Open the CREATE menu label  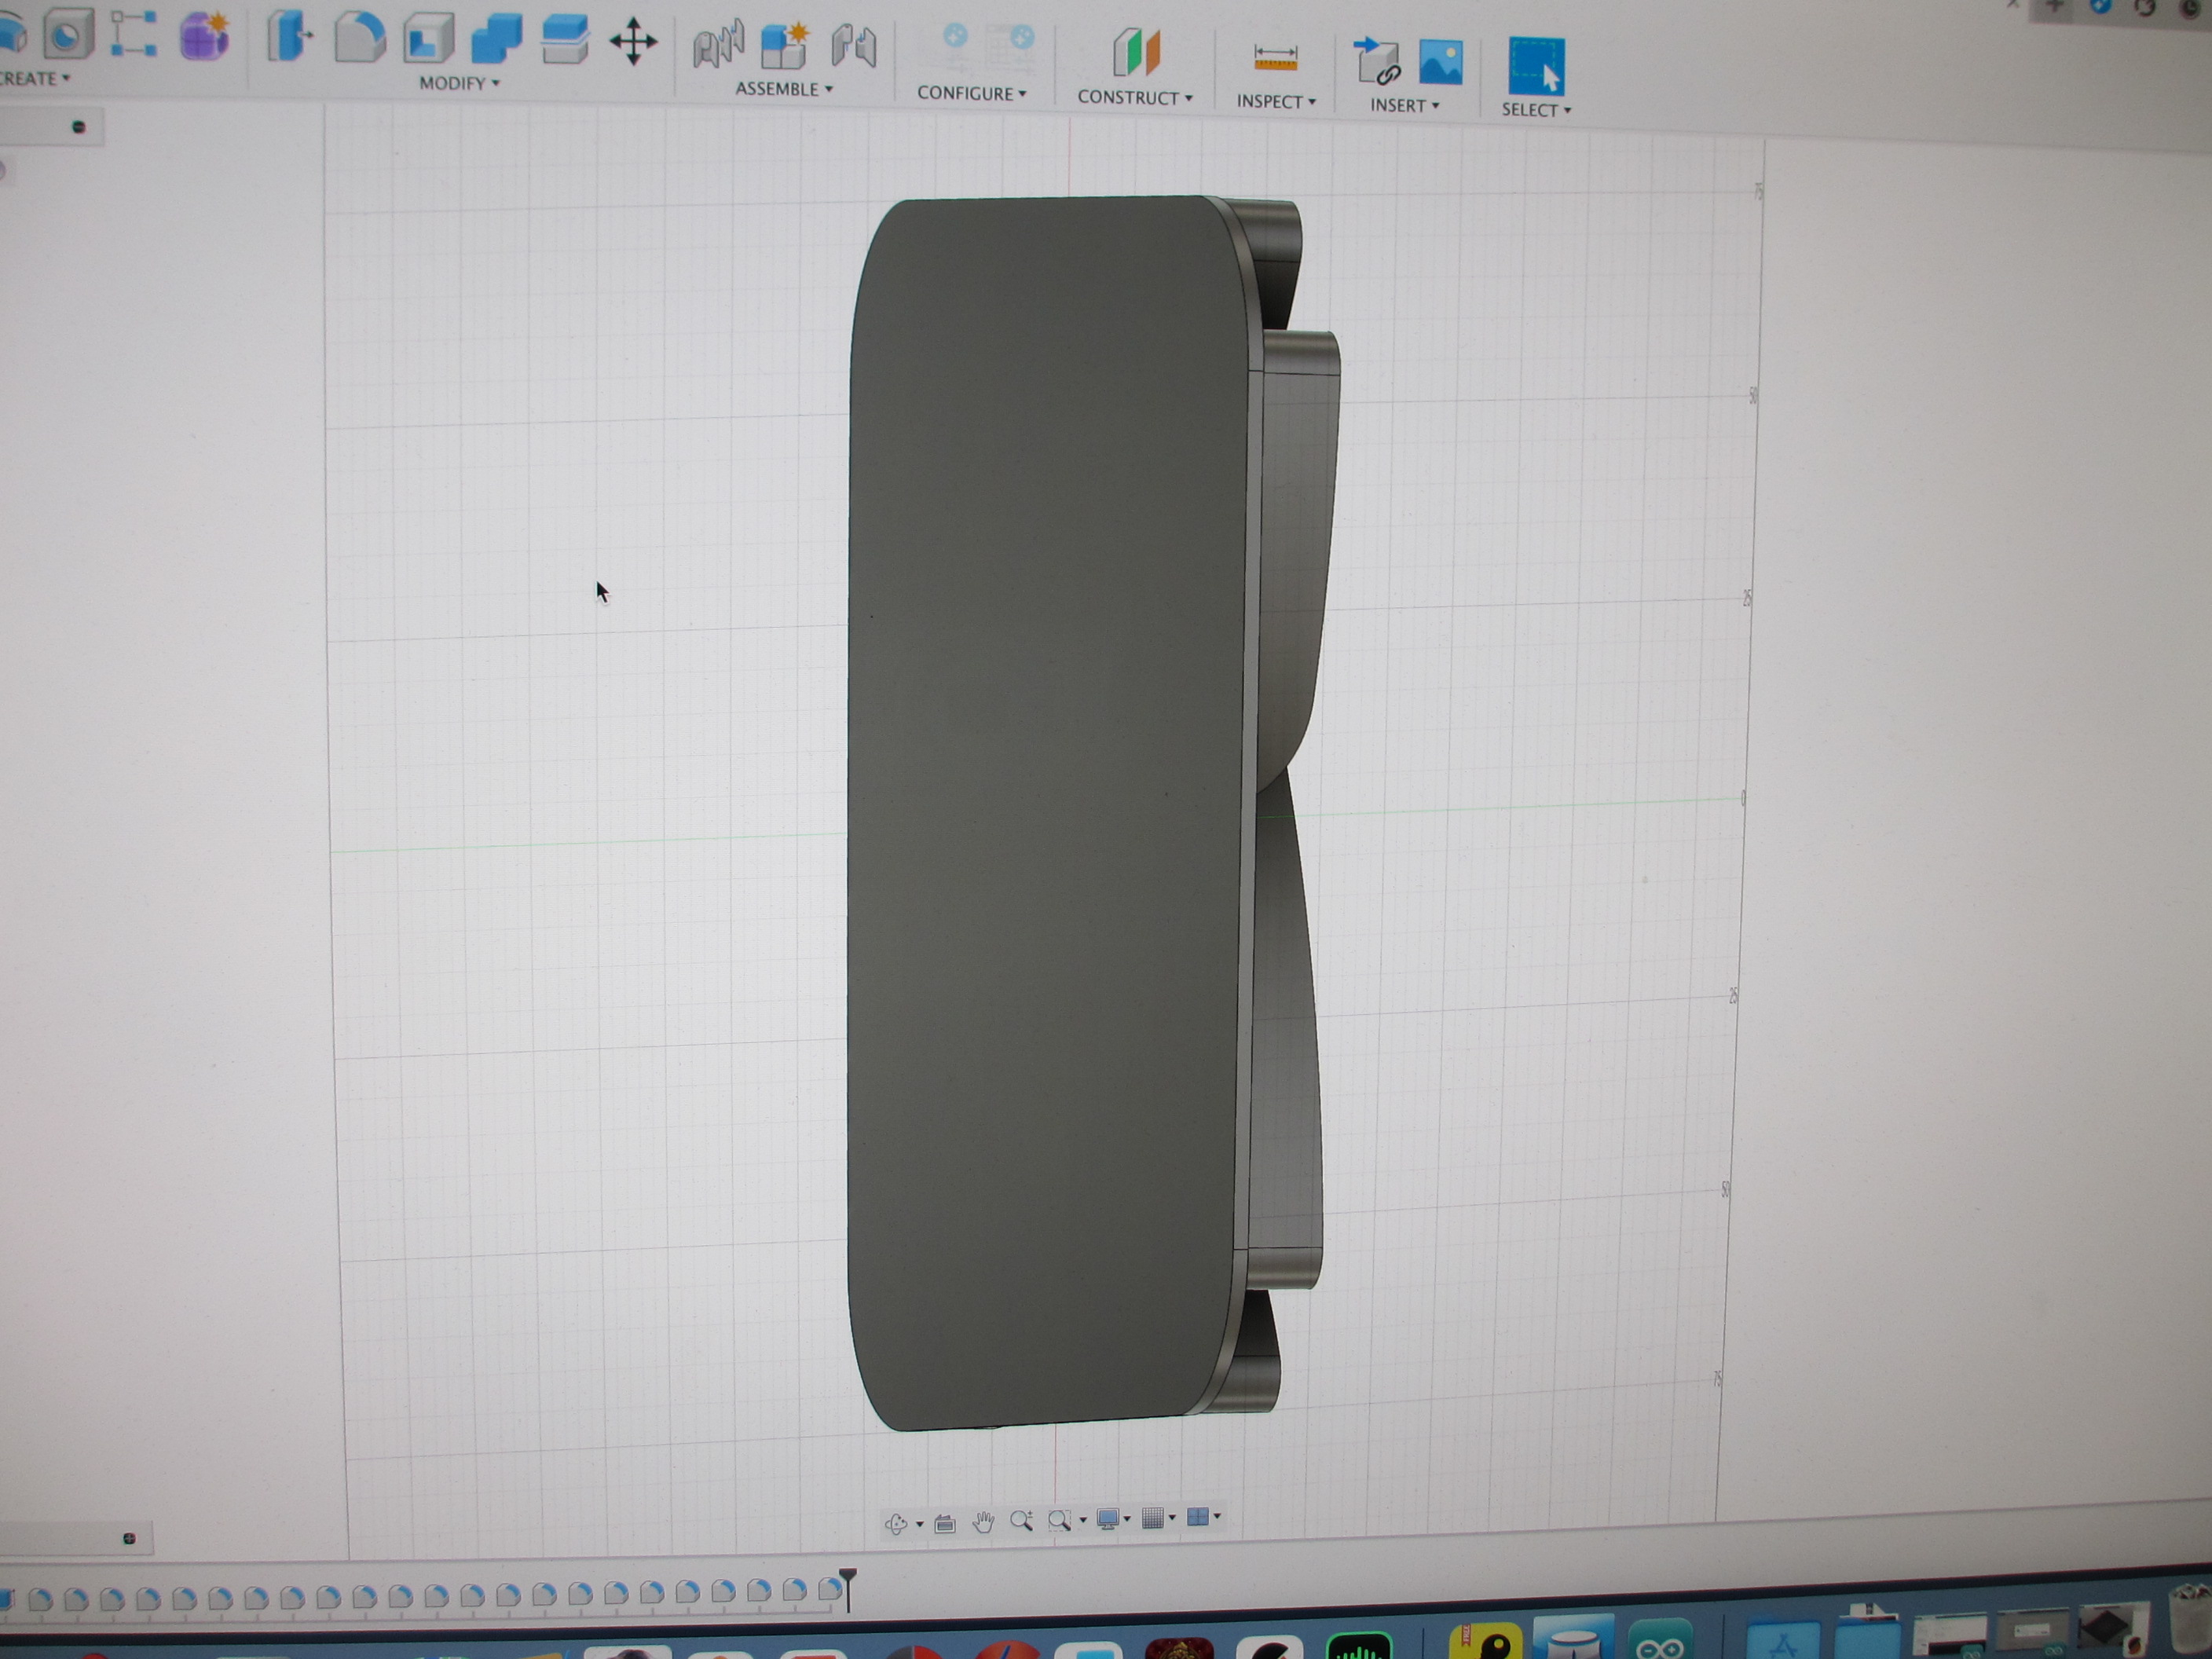tap(34, 79)
